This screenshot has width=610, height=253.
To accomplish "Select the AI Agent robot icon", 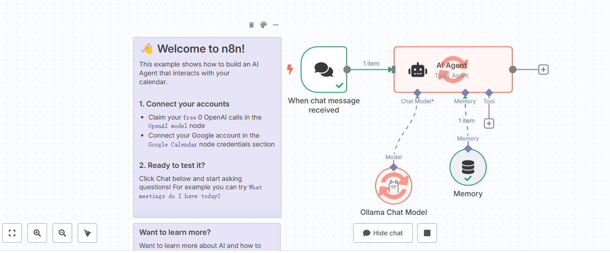I will pos(417,70).
